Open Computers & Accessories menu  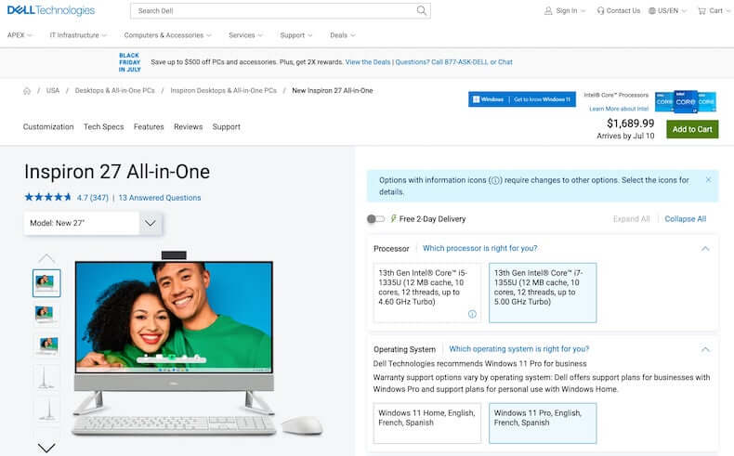pyautogui.click(x=167, y=35)
